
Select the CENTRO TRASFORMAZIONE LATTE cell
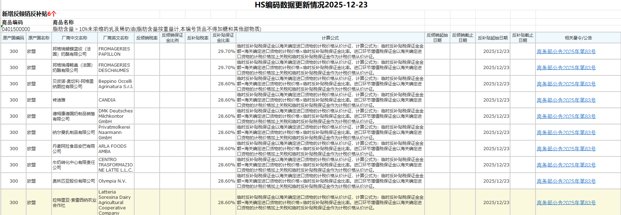point(116,165)
